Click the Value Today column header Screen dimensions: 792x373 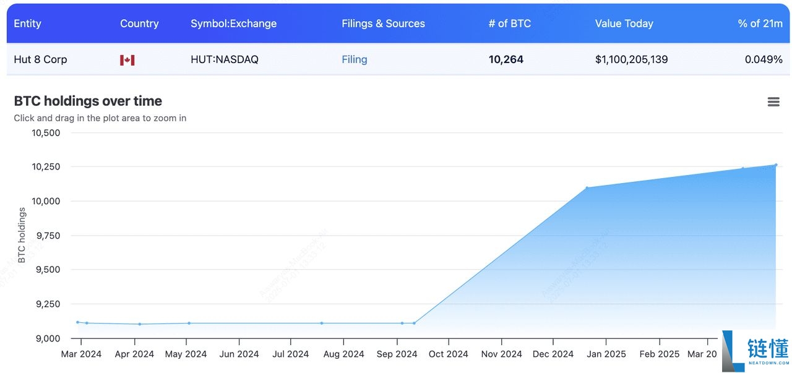coord(624,24)
